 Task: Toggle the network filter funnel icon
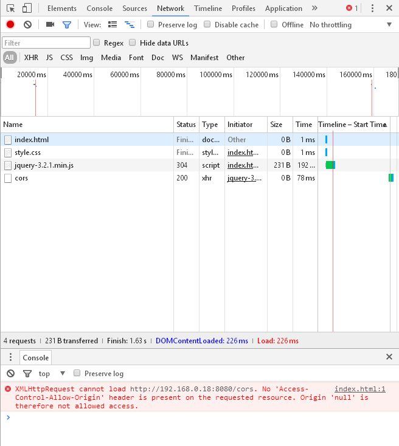67,25
